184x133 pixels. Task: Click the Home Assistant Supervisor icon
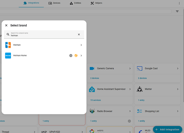[92, 89]
